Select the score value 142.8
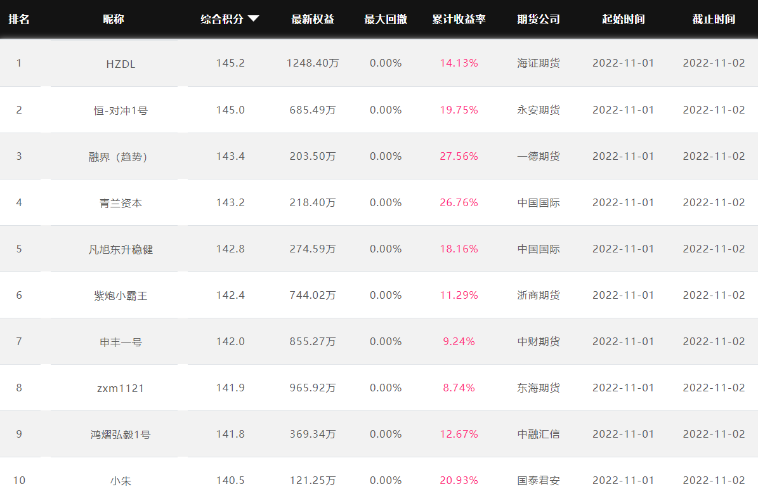 pos(230,249)
